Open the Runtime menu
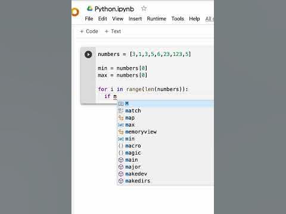The image size is (286, 214). 157,19
